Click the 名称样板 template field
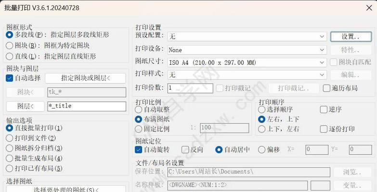This screenshot has height=192, width=377. (x=237, y=186)
